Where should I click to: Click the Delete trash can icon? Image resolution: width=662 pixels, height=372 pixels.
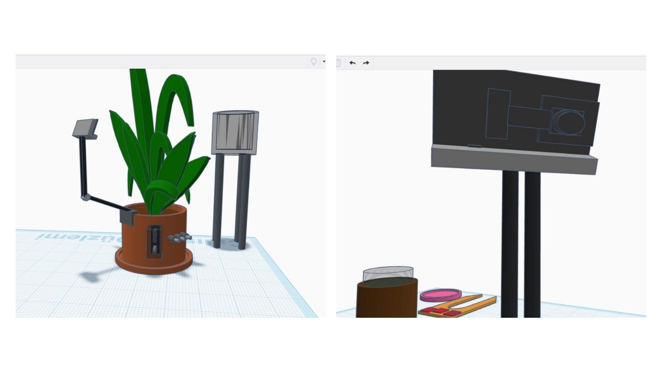click(339, 62)
